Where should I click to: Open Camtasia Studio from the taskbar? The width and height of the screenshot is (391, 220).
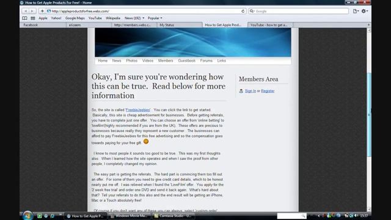click(174, 216)
